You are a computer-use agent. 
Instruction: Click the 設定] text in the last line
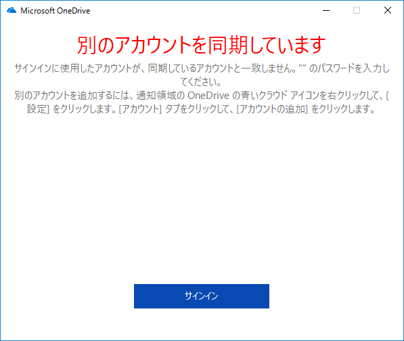[x=38, y=109]
